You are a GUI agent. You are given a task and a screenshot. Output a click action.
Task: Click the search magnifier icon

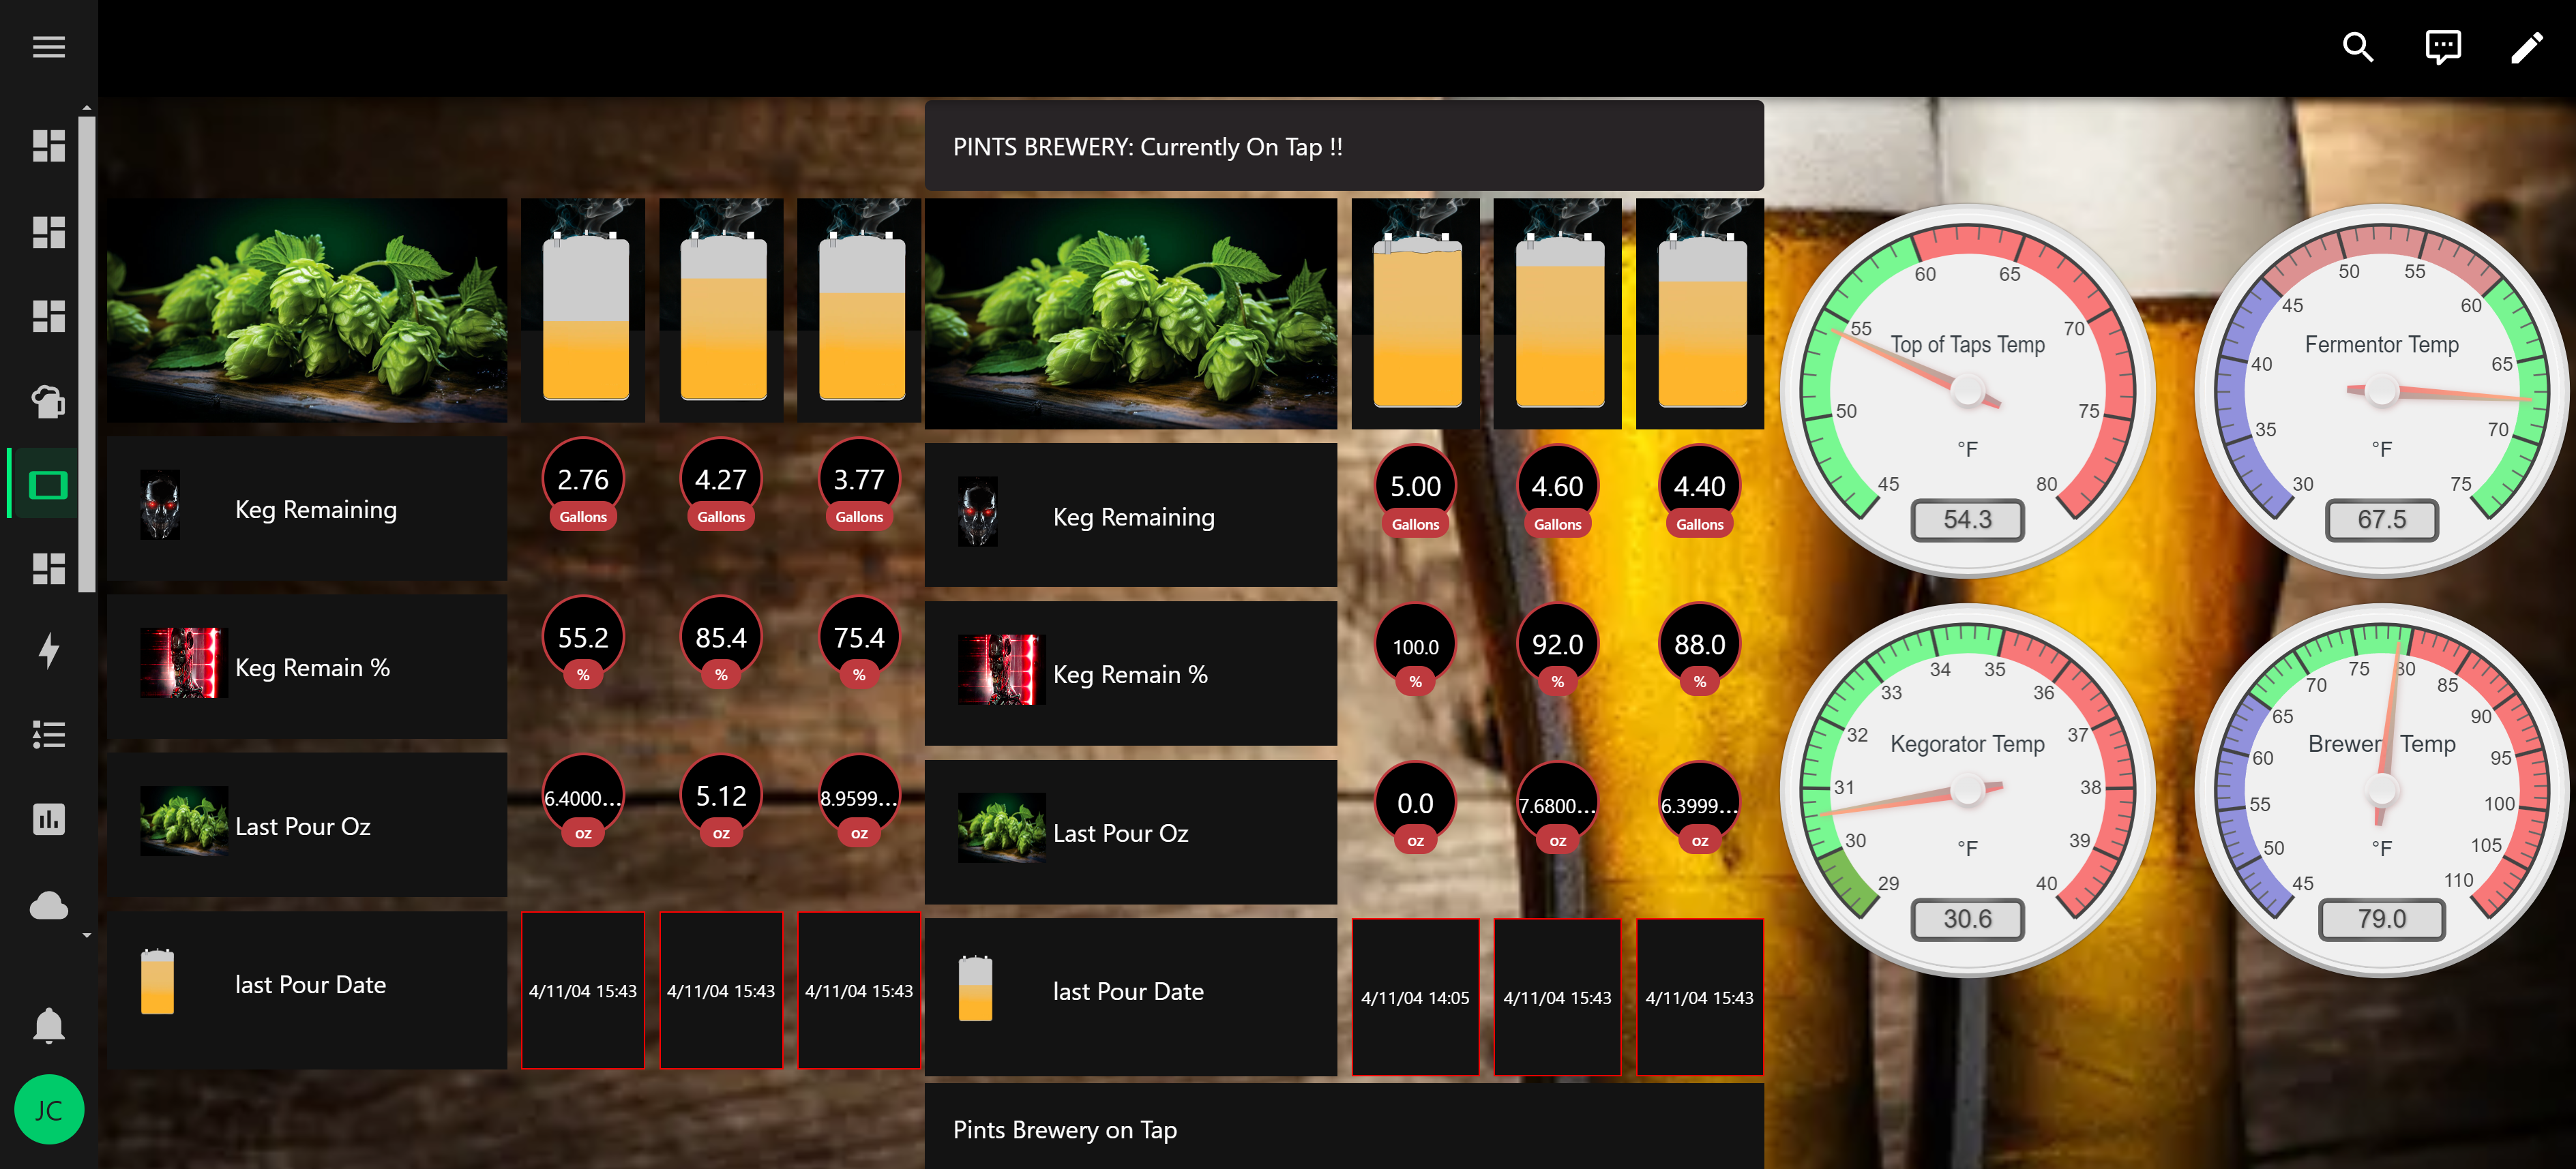[2358, 47]
